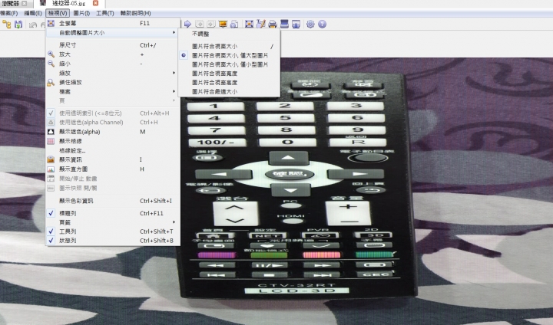
Task: Open the 輔助說明(H) menu
Action: click(x=135, y=13)
